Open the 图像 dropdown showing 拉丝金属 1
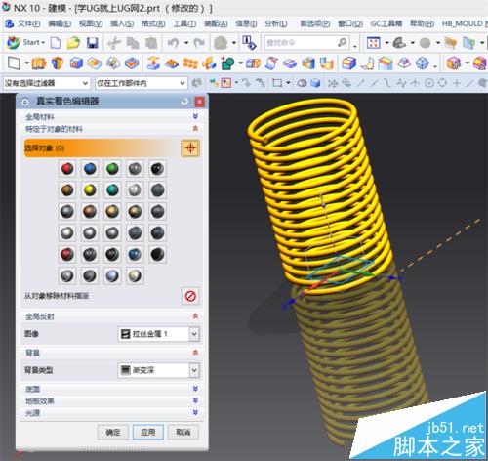The width and height of the screenshot is (488, 461). point(158,334)
